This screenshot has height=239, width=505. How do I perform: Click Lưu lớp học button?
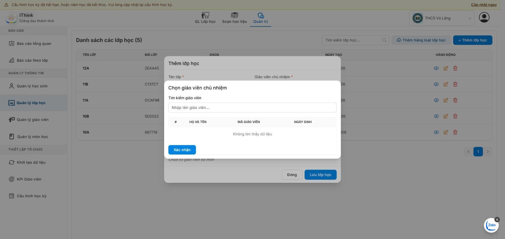320,175
